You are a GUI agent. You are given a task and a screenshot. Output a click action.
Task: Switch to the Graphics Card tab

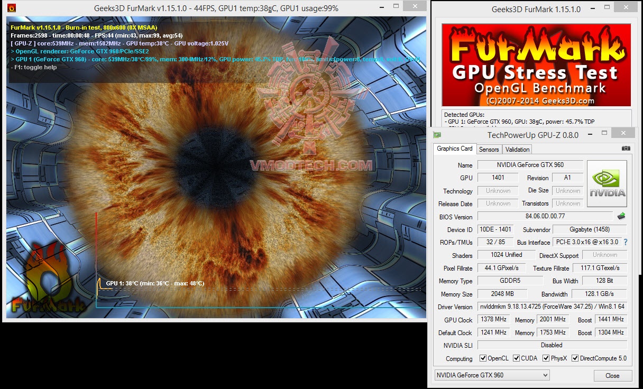(x=455, y=149)
